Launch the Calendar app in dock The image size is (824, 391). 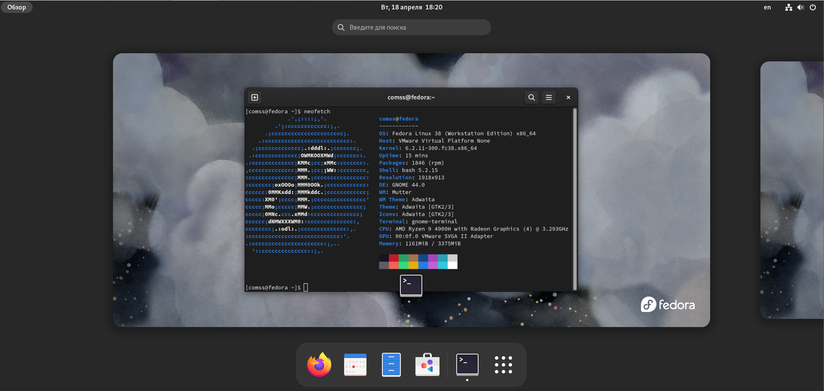[355, 365]
